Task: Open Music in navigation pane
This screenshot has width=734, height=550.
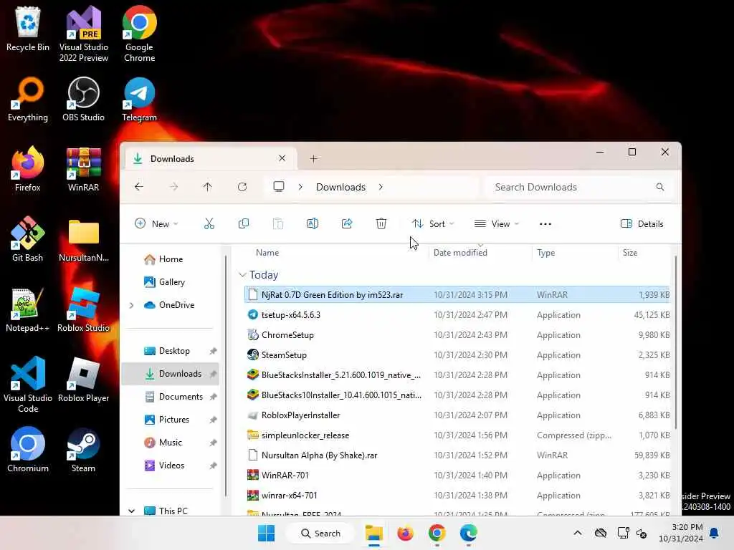Action: click(x=171, y=443)
